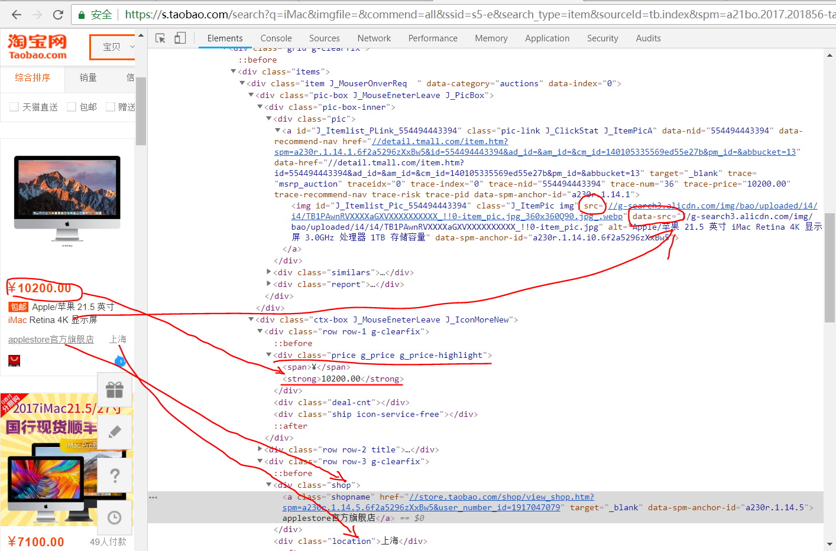
Task: Collapse the item J_MouserOnverReq node
Action: 242,83
